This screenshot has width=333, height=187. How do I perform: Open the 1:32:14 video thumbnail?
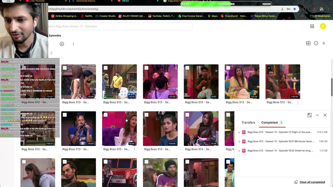coord(242,82)
